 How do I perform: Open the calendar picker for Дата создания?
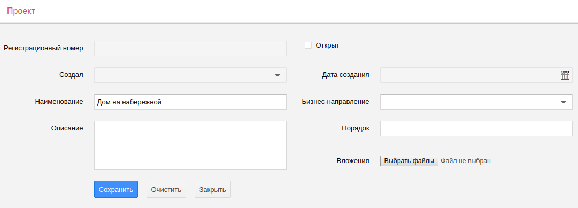(565, 75)
